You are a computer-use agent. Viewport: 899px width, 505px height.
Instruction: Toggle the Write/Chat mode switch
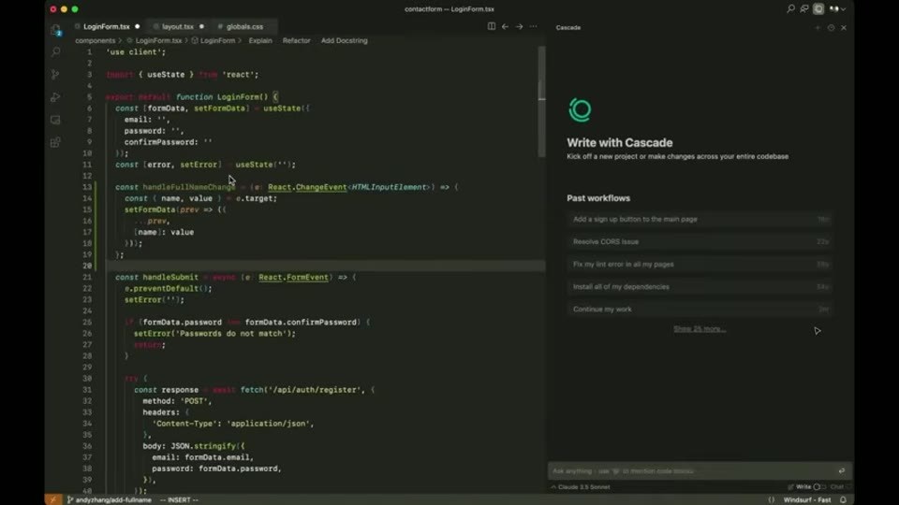click(x=820, y=487)
